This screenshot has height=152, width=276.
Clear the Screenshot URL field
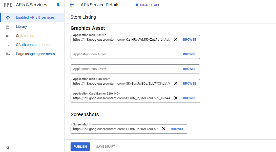[x=163, y=129]
